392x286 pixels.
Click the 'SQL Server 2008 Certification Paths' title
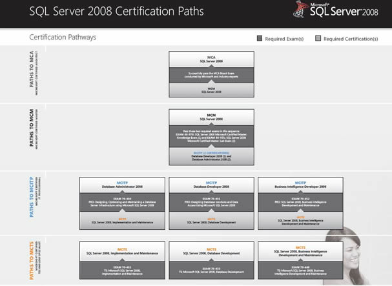116,11
